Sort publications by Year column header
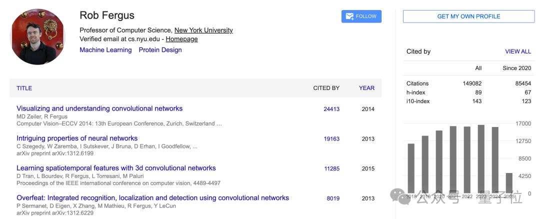The image size is (540, 219). tap(366, 88)
